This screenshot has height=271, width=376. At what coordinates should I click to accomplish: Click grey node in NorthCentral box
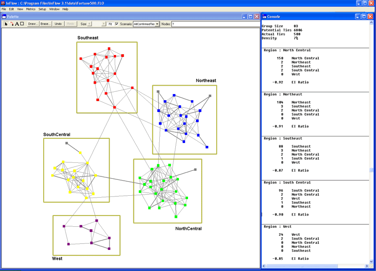click(x=196, y=169)
